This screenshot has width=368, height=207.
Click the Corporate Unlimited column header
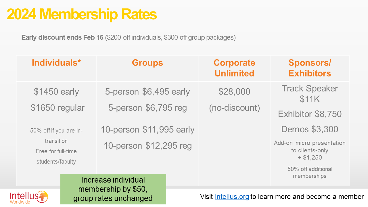coord(234,68)
